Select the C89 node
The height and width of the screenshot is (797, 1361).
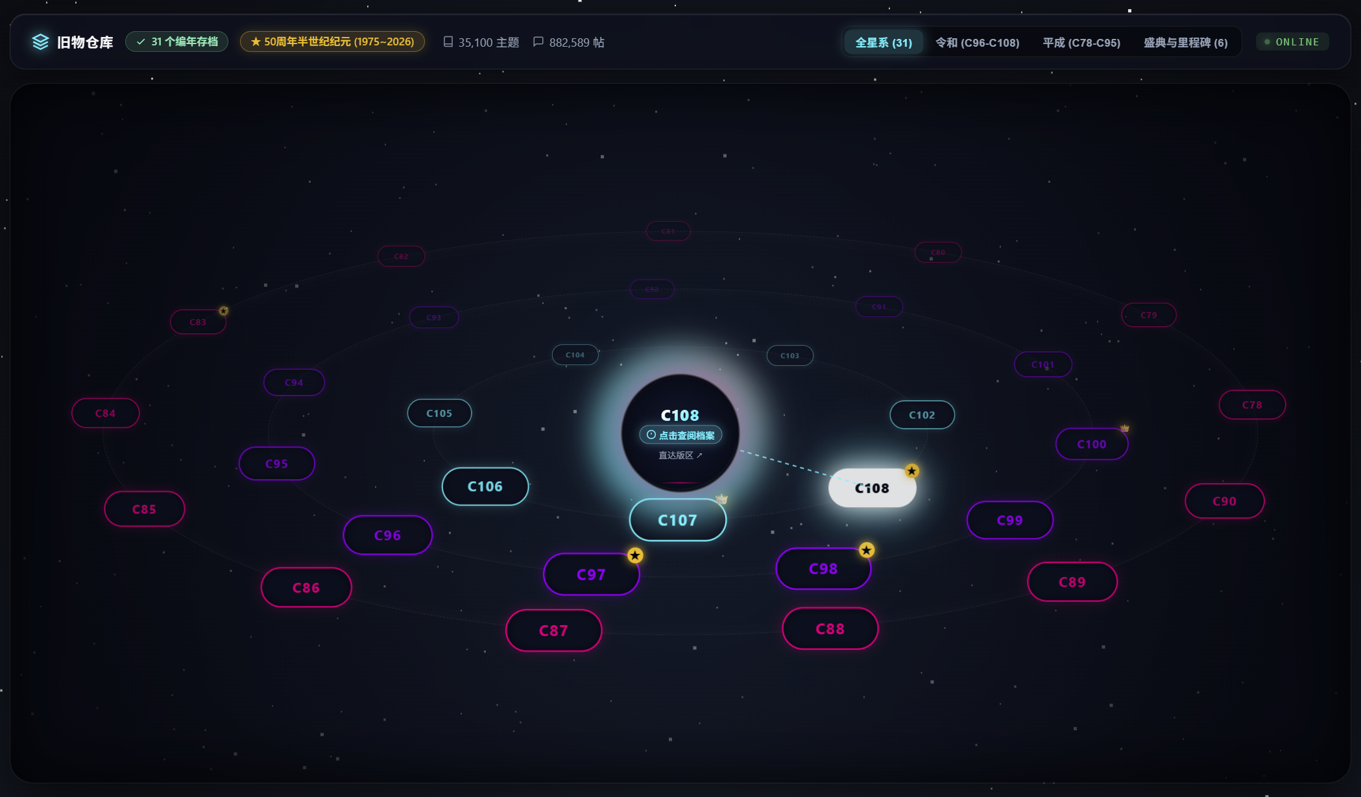1072,582
